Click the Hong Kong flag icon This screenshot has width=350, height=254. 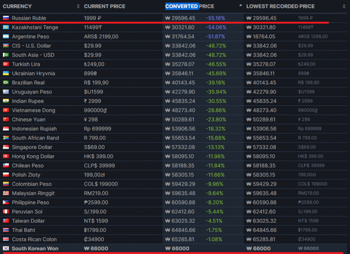(x=6, y=156)
